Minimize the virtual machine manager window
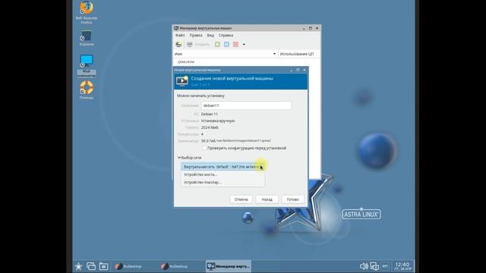Viewport: 486px width, 273px height. pos(304,29)
